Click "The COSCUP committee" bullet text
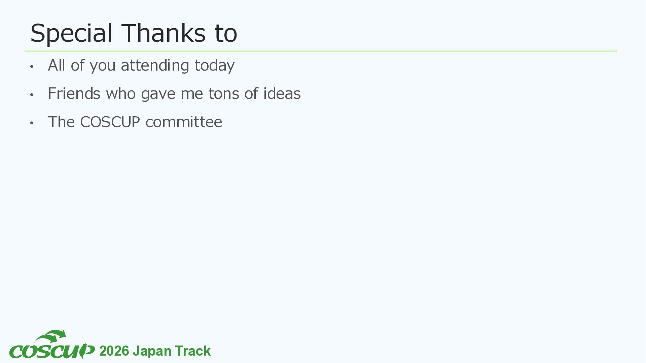646x363 pixels. click(135, 122)
